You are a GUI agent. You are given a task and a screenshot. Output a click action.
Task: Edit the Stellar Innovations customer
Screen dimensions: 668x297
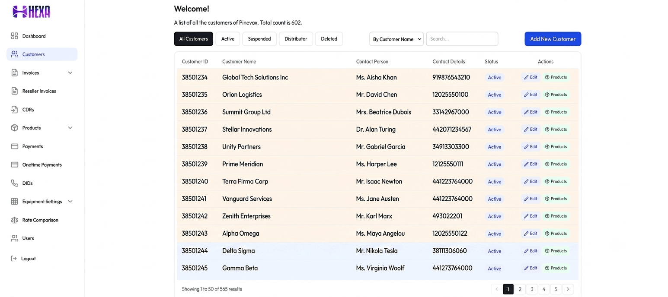pyautogui.click(x=531, y=129)
